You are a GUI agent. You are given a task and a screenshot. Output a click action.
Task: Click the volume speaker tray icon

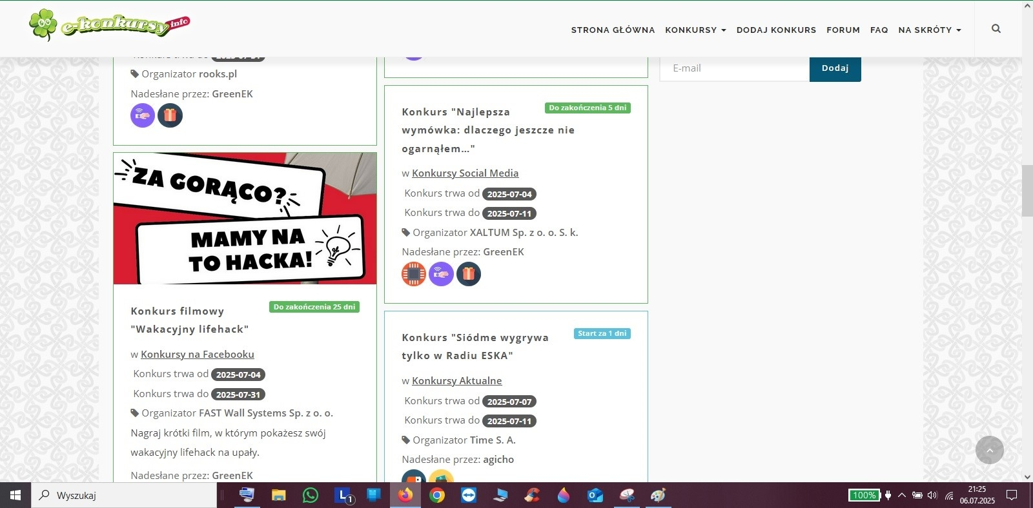[x=932, y=495]
